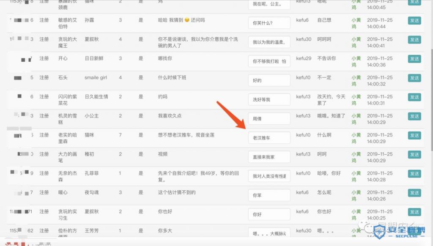Click reply text 不告诉你
This screenshot has height=246, width=433.
coord(326,58)
